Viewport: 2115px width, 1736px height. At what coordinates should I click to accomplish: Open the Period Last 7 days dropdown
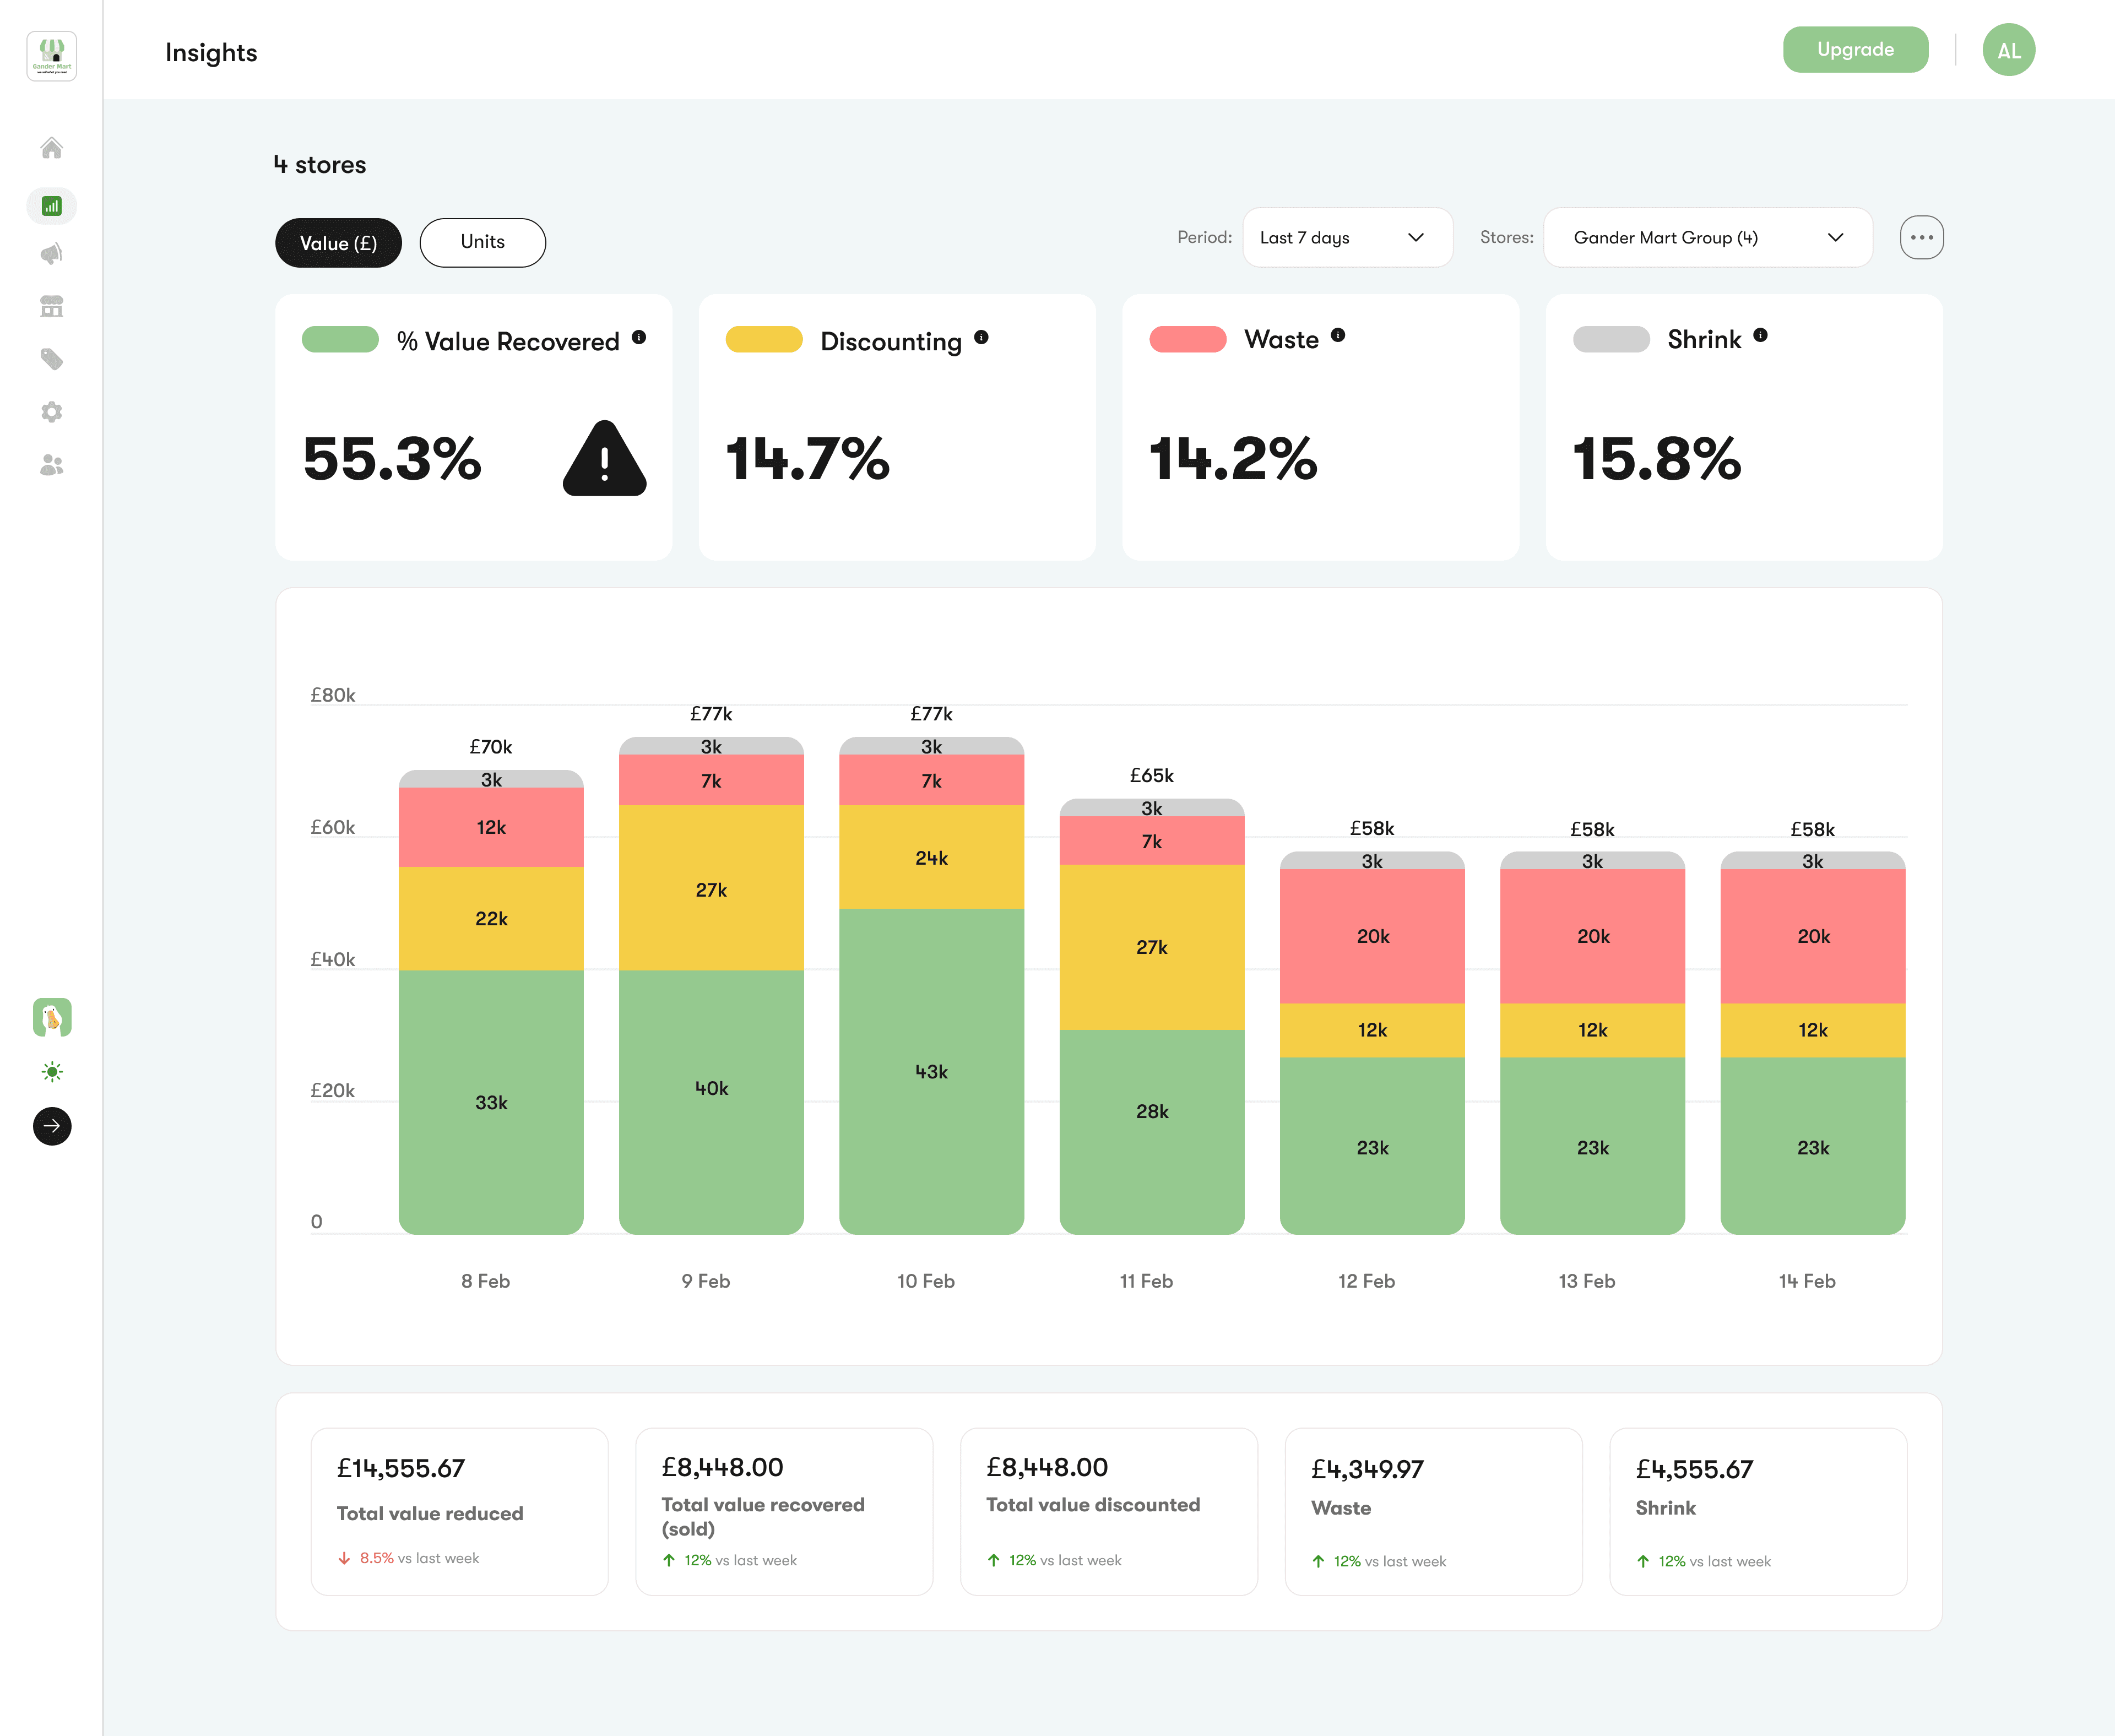(x=1347, y=238)
